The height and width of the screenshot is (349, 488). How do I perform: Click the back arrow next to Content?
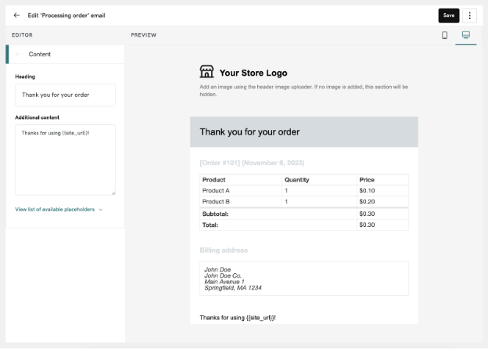[x=19, y=54]
